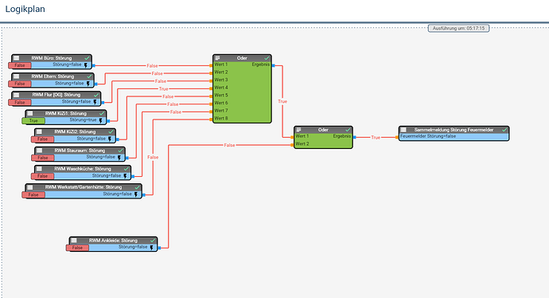Click lightning icon in RWM Werkstatt/Gartenhütte node
This screenshot has width=549, height=298.
pyautogui.click(x=136, y=194)
